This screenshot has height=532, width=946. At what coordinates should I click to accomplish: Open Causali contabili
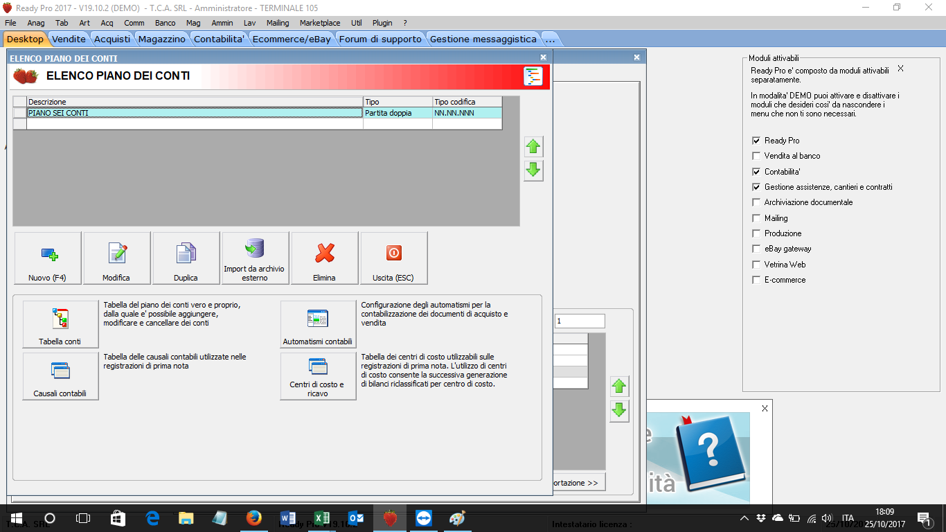[x=60, y=376]
